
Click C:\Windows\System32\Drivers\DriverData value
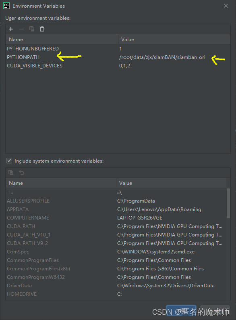click(166, 286)
